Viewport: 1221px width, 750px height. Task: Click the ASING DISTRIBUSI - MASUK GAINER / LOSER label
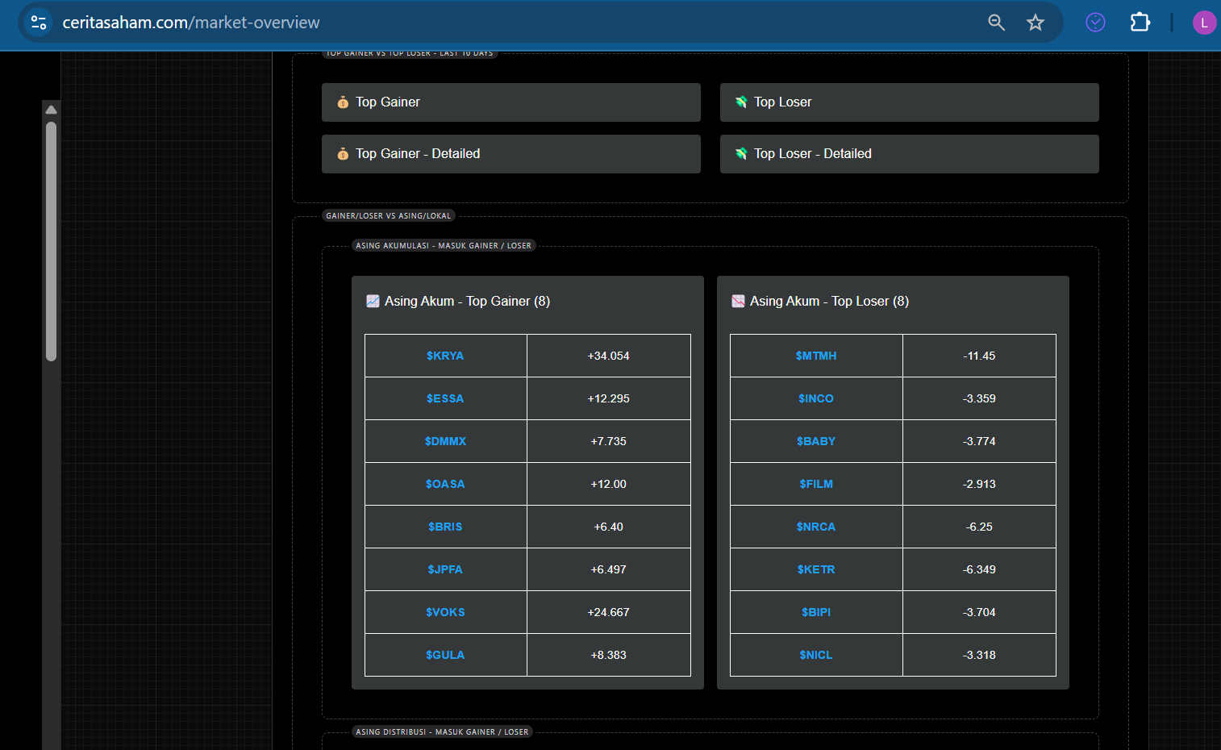click(442, 732)
